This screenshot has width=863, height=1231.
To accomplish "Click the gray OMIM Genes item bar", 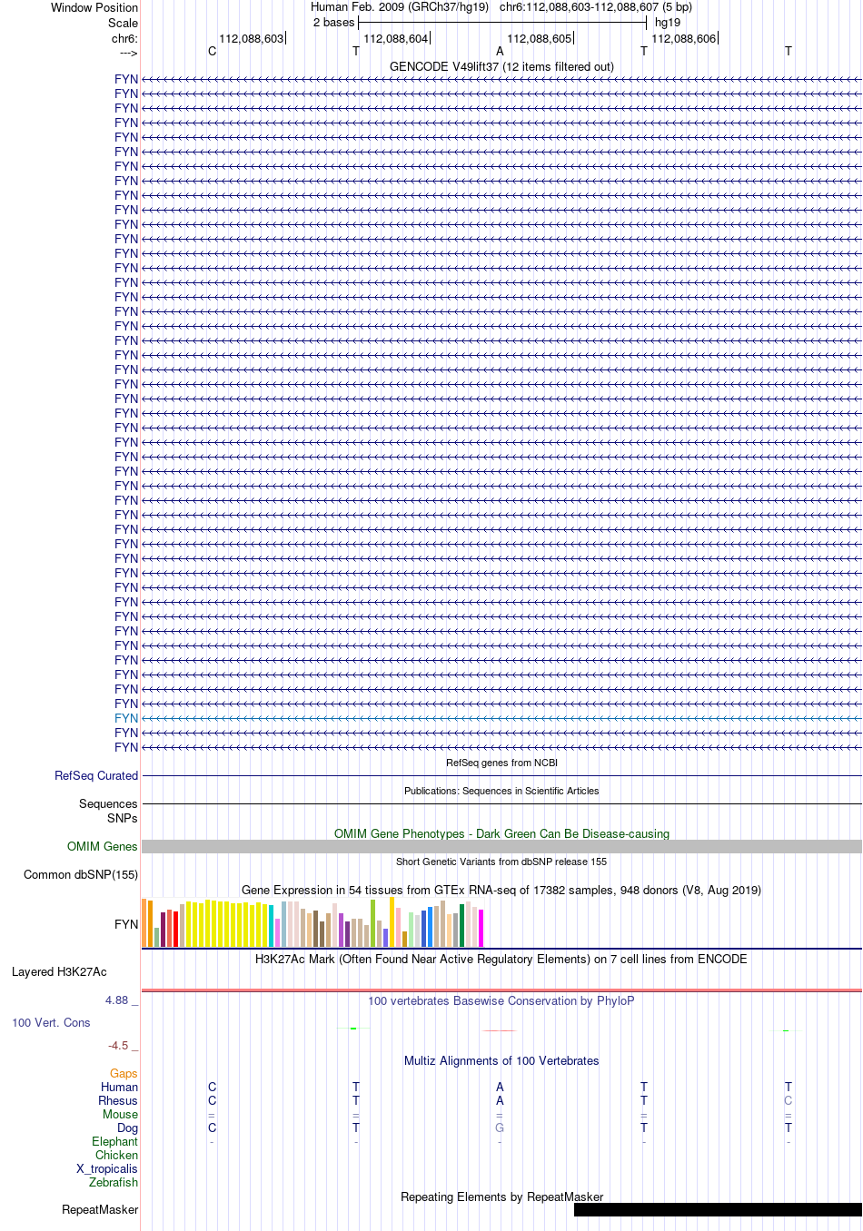I will point(501,847).
